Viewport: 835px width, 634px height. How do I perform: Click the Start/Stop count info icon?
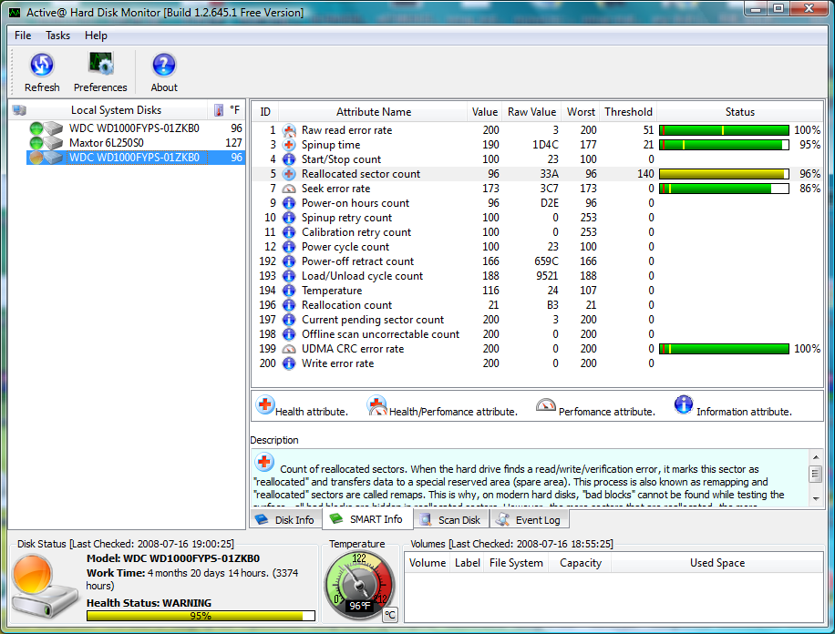(289, 159)
